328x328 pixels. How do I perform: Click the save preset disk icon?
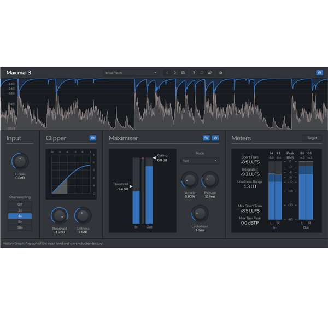click(183, 73)
